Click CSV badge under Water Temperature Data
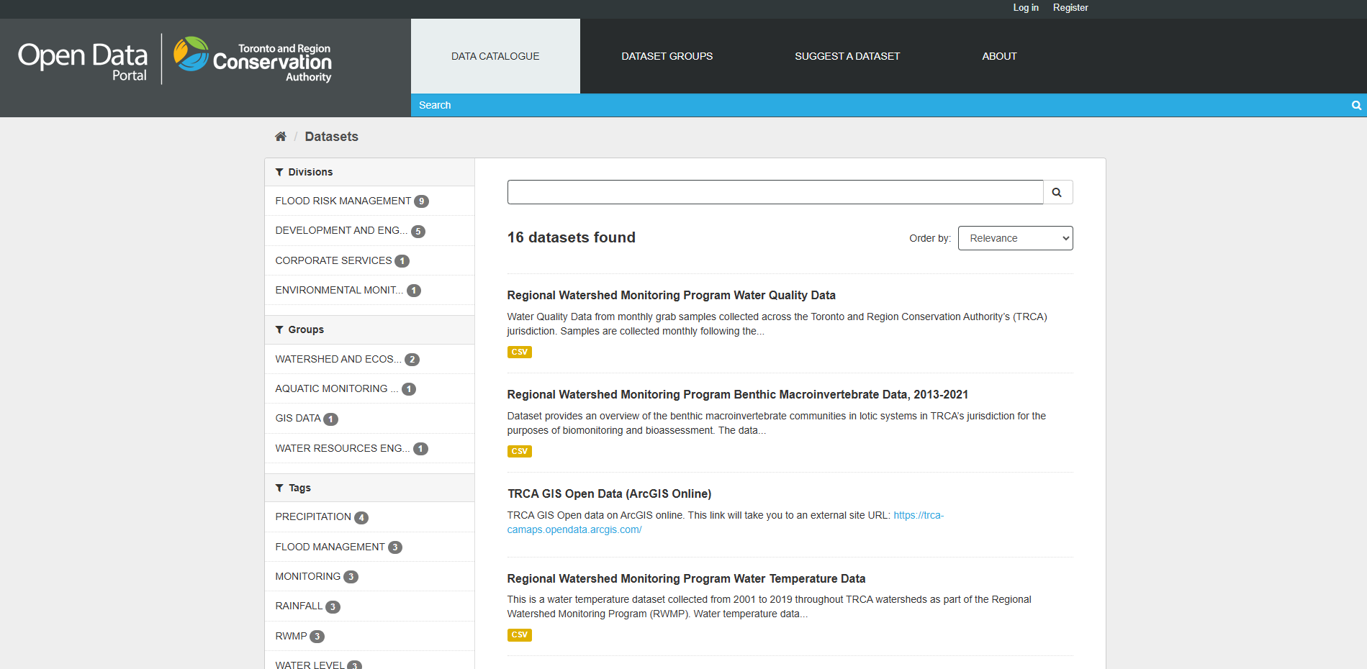This screenshot has width=1367, height=669. pyautogui.click(x=519, y=634)
